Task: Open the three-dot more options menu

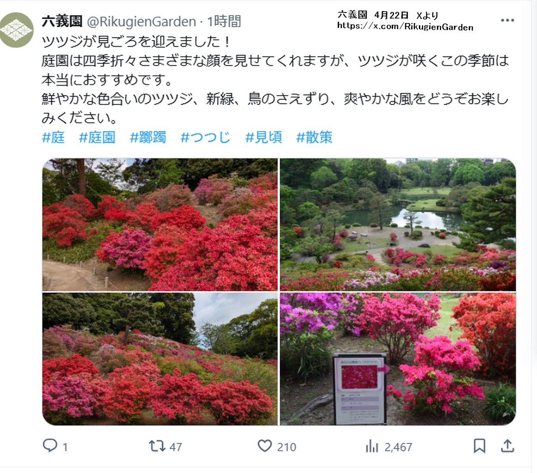Action: click(507, 21)
